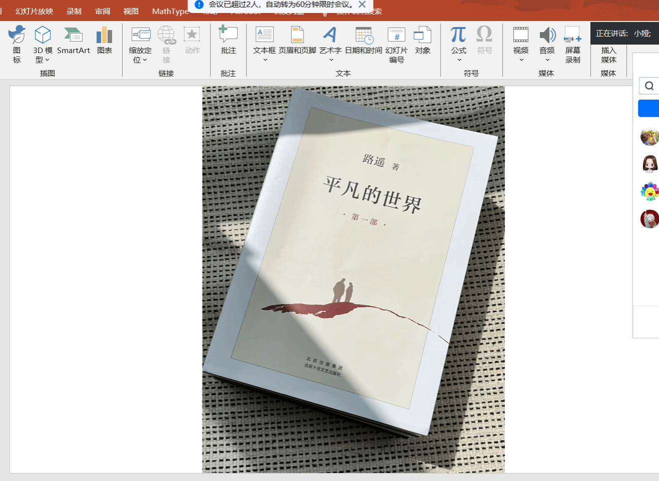
Task: Click the Insert Media (插入媒体) button
Action: (608, 55)
